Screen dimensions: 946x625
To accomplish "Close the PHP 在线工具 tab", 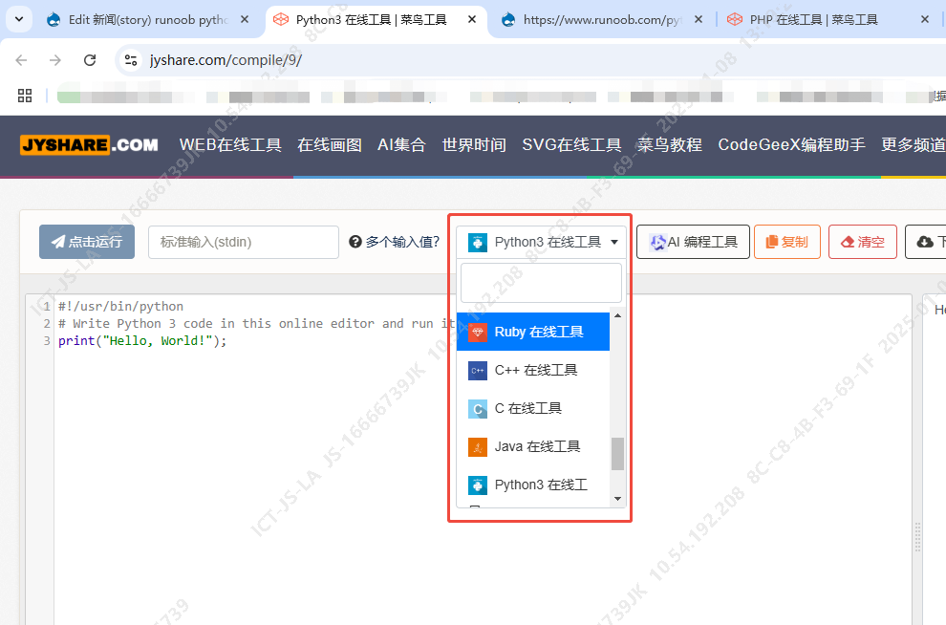I will [x=925, y=20].
